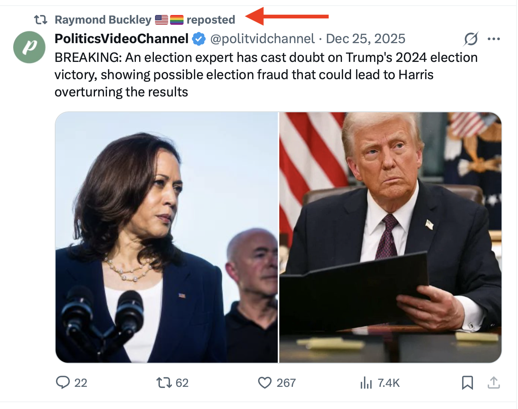The width and height of the screenshot is (518, 409).
Task: Open the Dec 25, 2025 timestamp
Action: (366, 39)
